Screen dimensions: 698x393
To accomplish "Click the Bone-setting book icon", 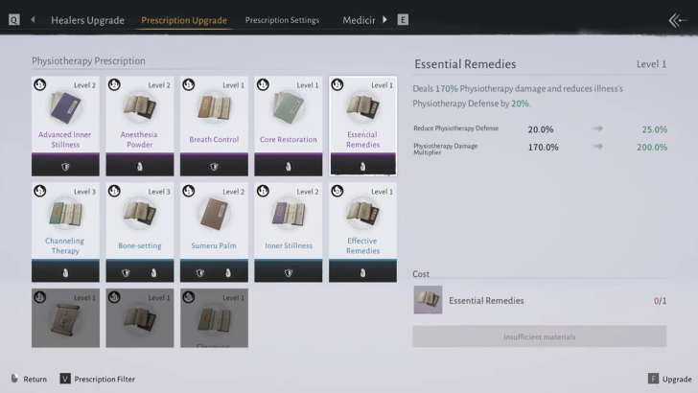I will pyautogui.click(x=140, y=214).
